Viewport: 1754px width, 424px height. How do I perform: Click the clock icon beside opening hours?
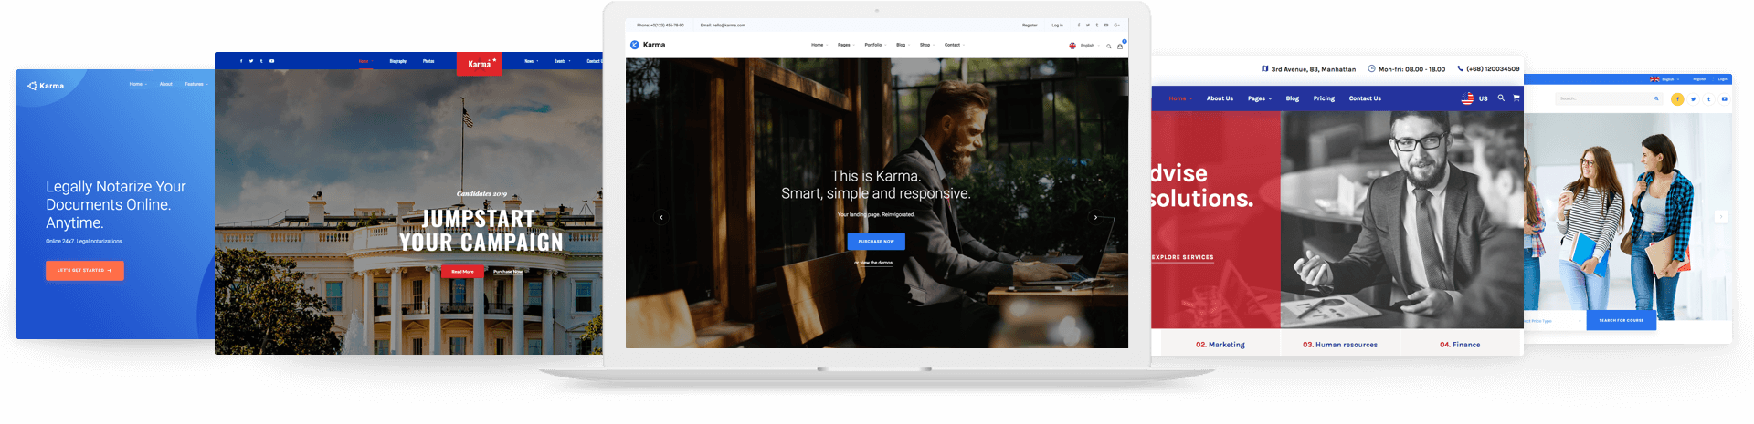pyautogui.click(x=1371, y=68)
